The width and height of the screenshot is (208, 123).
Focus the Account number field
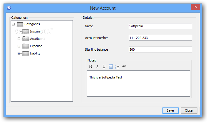coord(160,38)
